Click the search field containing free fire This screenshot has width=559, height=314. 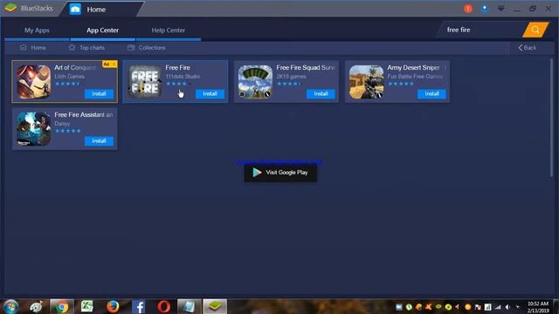coord(480,30)
